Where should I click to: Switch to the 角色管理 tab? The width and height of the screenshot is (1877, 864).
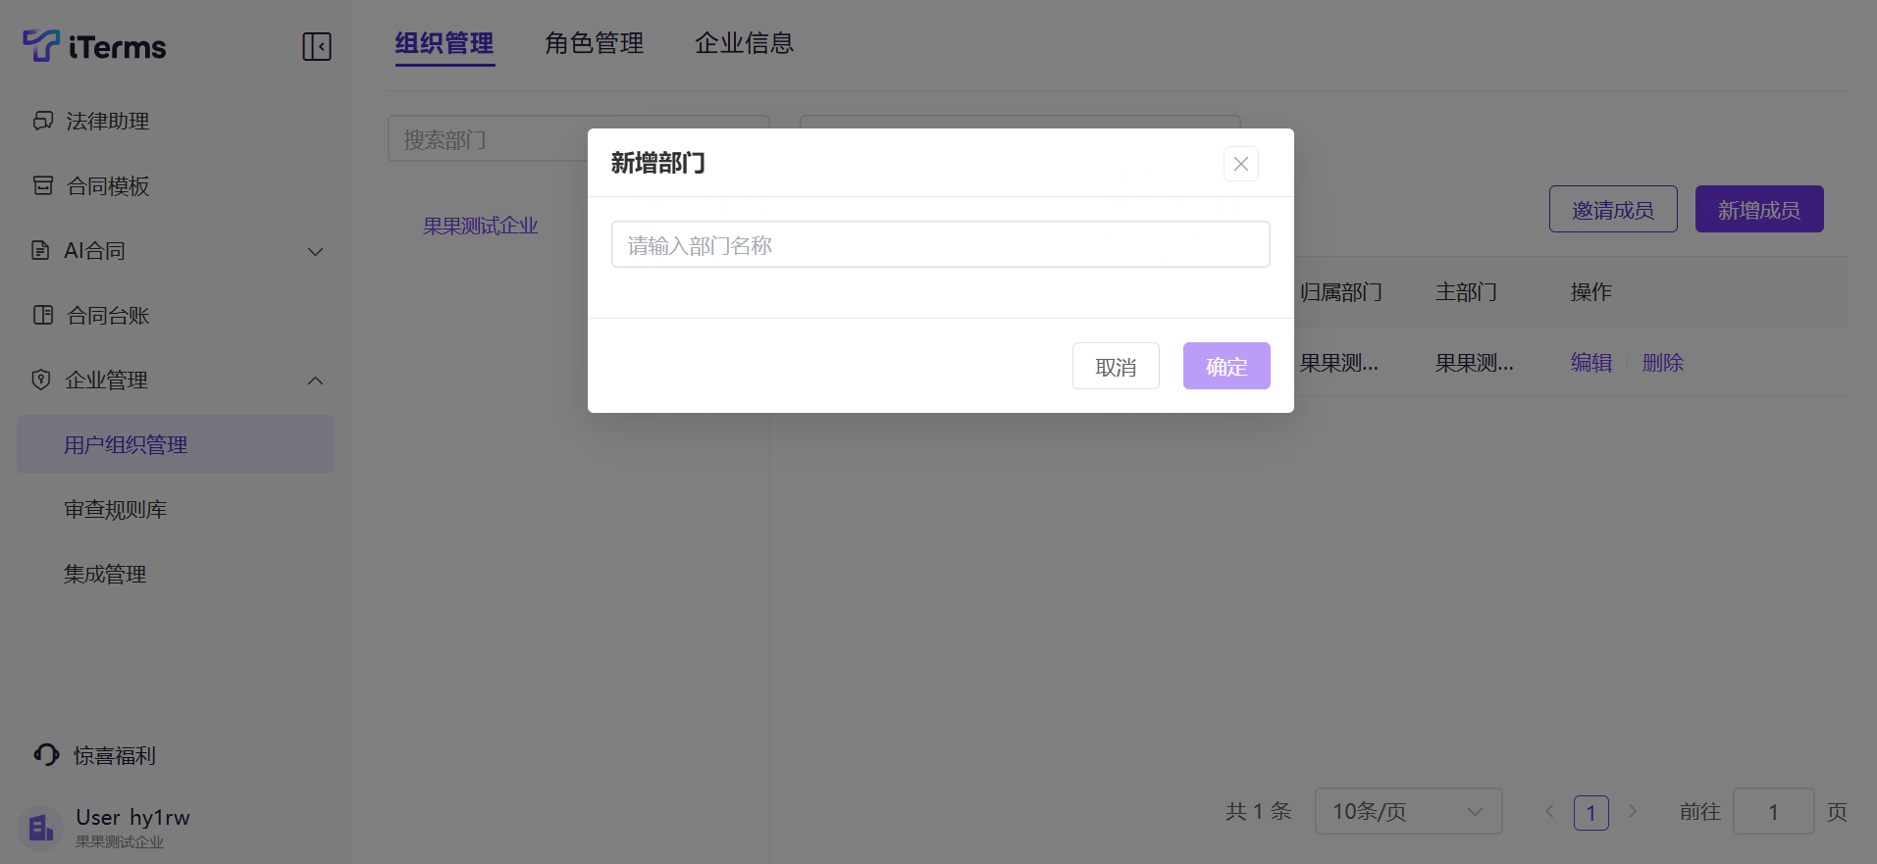[x=595, y=43]
